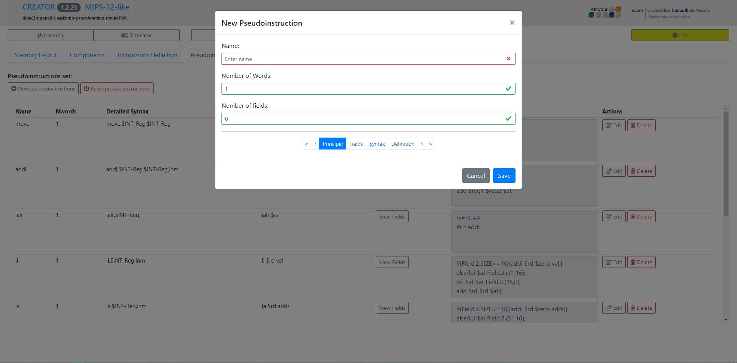Screen dimensions: 737x363
Task: Open the Definition step
Action: pos(403,144)
